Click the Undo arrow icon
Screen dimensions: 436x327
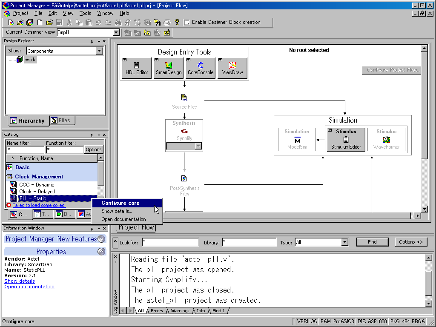(98, 22)
